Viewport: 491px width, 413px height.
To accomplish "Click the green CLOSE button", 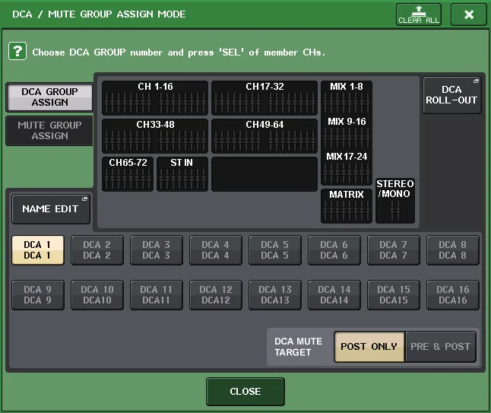I will (245, 392).
